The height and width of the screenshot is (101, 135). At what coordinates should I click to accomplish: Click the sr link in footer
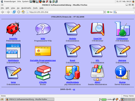point(74,89)
